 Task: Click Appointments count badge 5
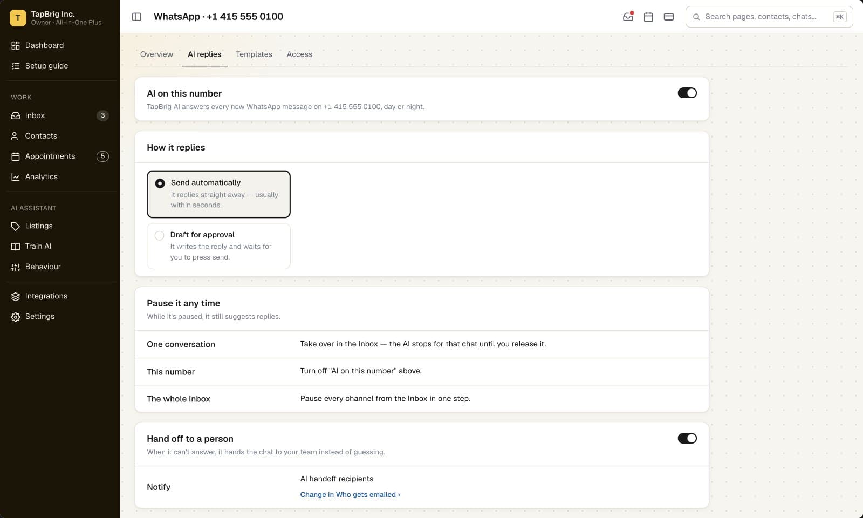(x=102, y=156)
